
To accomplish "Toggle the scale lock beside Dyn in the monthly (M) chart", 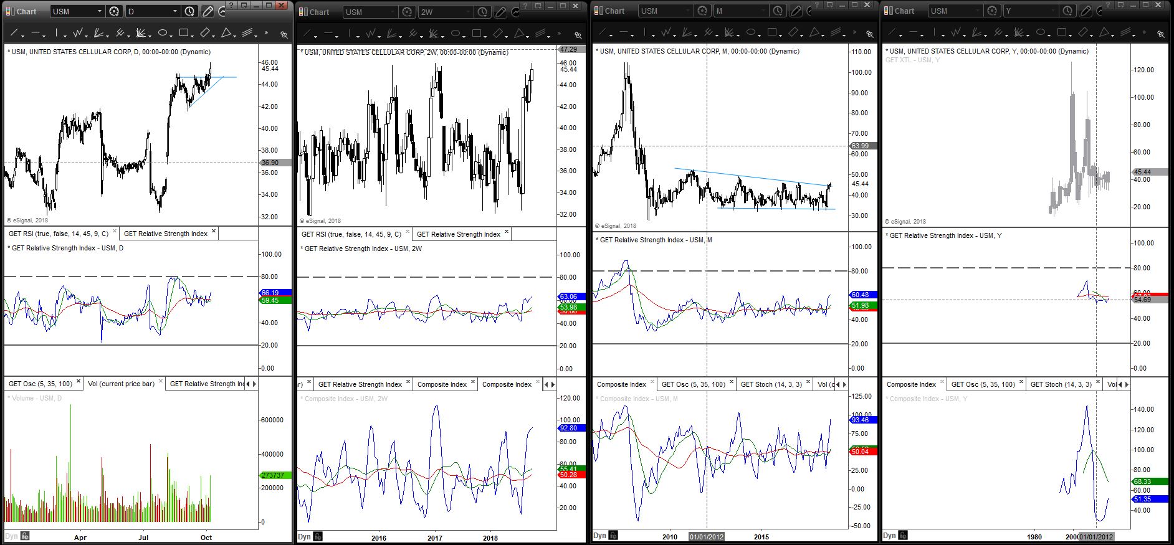I will (613, 536).
